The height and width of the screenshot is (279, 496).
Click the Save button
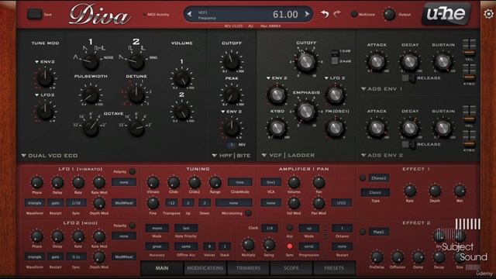pos(35,14)
